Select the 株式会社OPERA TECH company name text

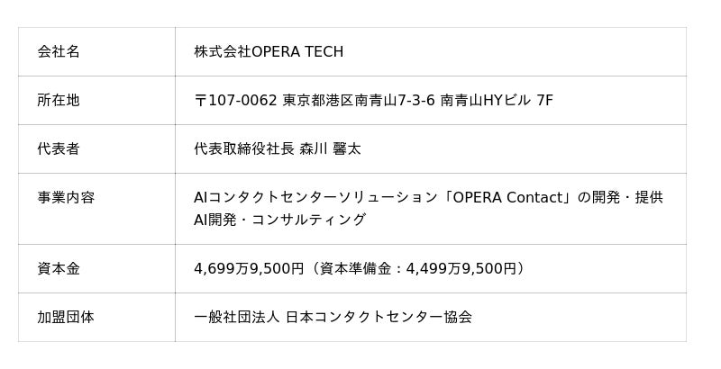pyautogui.click(x=269, y=52)
